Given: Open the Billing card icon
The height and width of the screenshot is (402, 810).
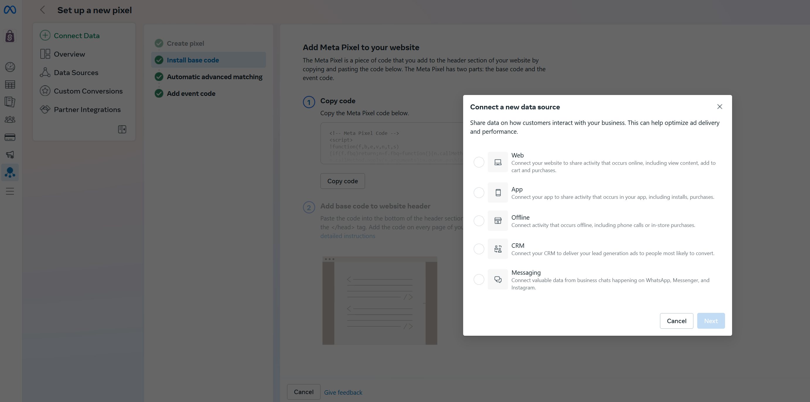Looking at the screenshot, I should pyautogui.click(x=10, y=137).
